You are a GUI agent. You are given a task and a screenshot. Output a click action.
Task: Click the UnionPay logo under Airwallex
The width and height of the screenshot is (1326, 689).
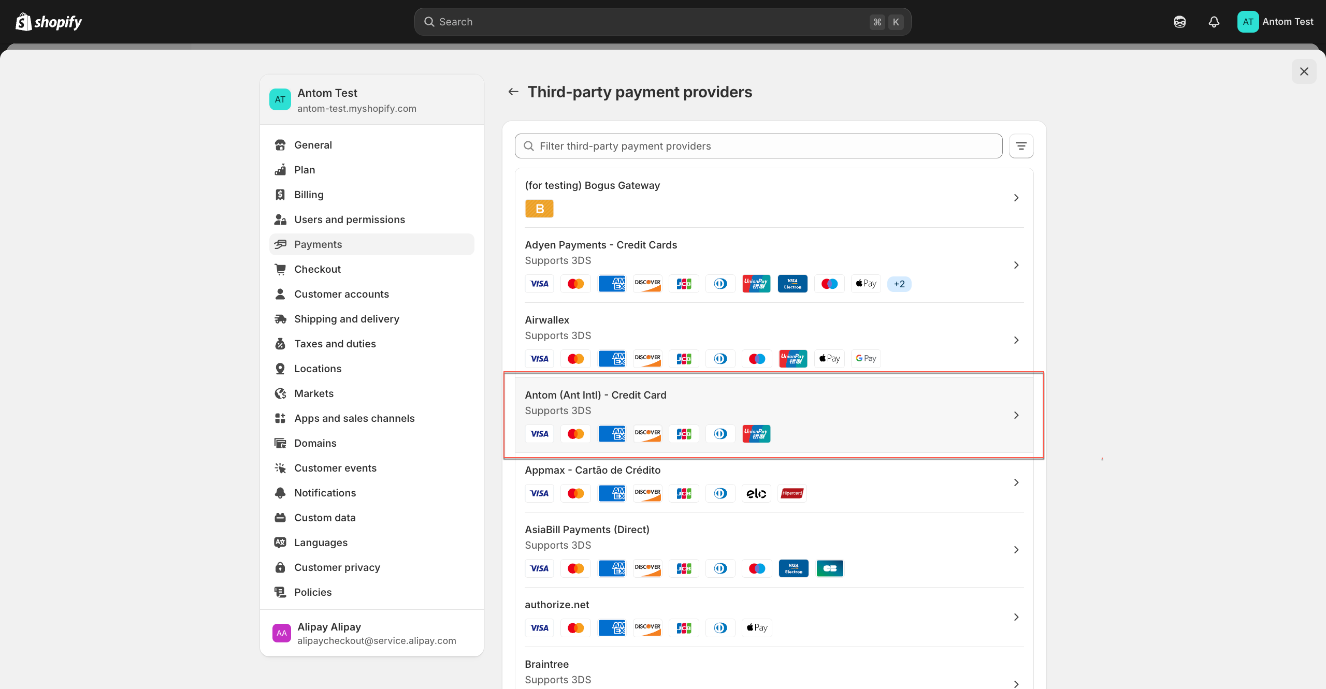793,359
